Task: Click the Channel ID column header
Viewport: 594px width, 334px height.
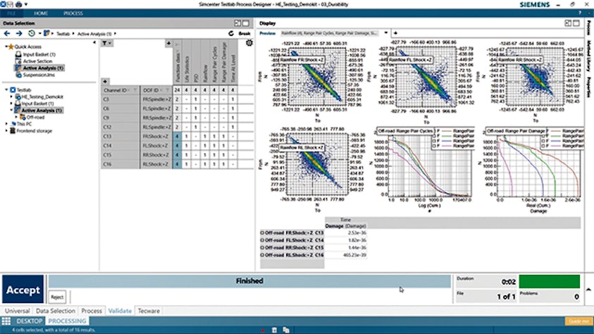Action: 120,90
